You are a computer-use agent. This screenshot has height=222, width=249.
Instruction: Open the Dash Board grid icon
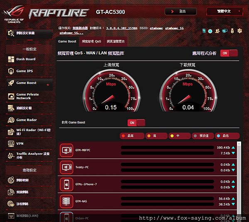pos(11,59)
